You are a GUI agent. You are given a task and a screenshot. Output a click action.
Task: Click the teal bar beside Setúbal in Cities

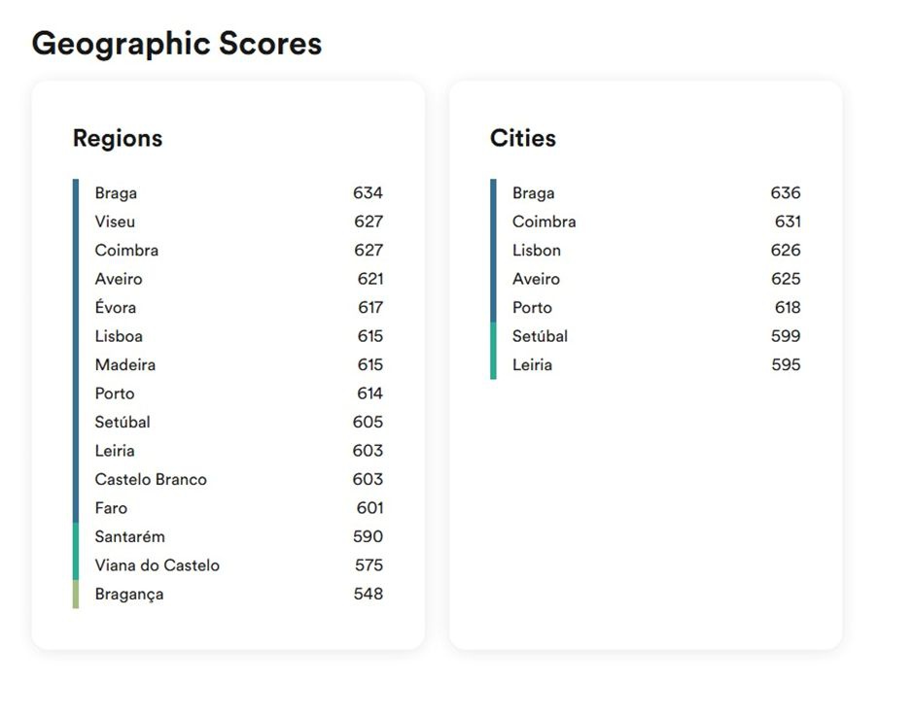coord(493,336)
